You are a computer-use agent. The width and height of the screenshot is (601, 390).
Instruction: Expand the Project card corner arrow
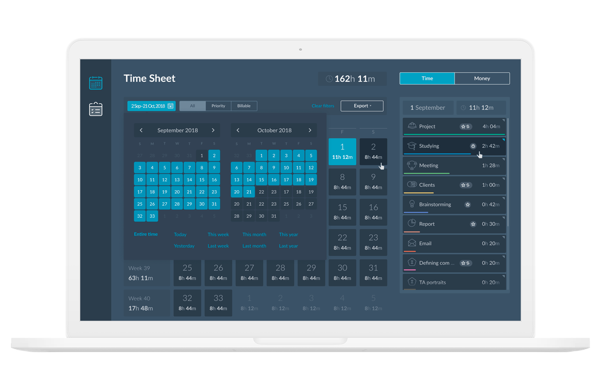(503, 121)
